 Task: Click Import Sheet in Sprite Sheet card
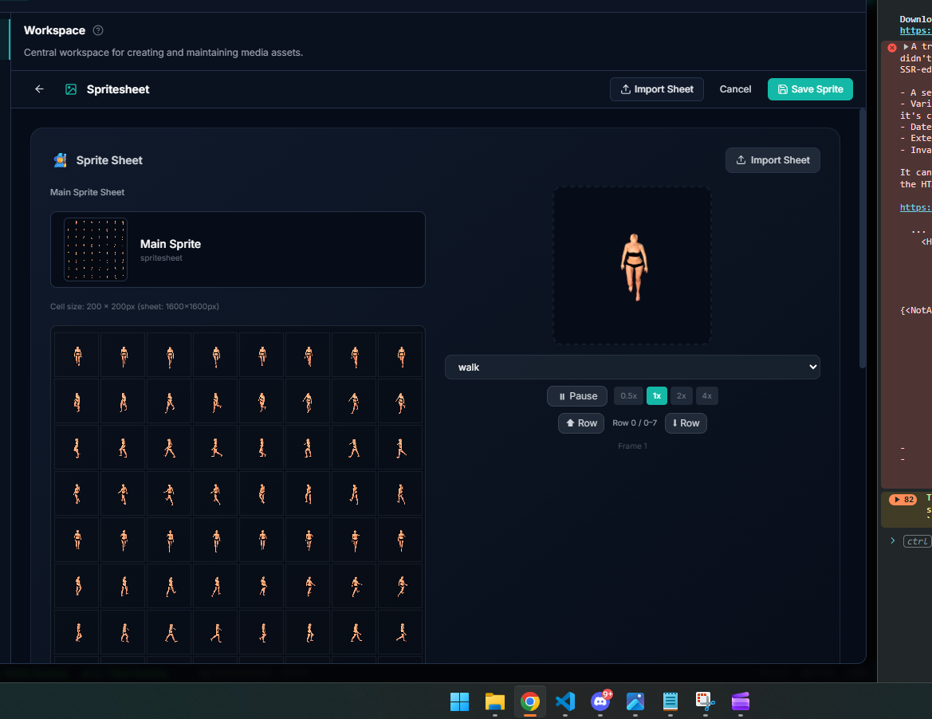[773, 160]
